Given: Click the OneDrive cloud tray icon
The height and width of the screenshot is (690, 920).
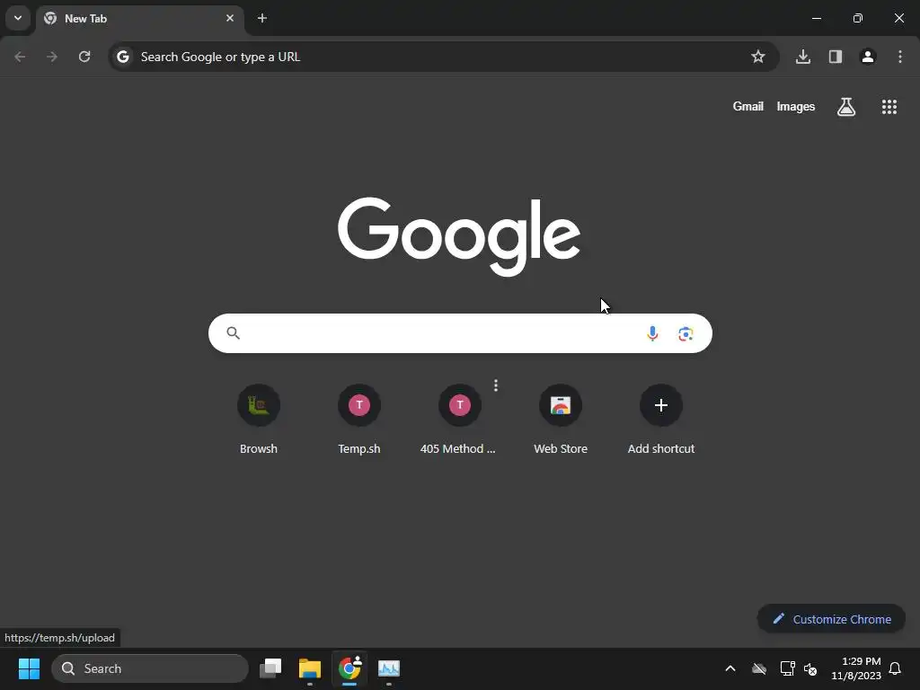Looking at the screenshot, I should pos(758,668).
